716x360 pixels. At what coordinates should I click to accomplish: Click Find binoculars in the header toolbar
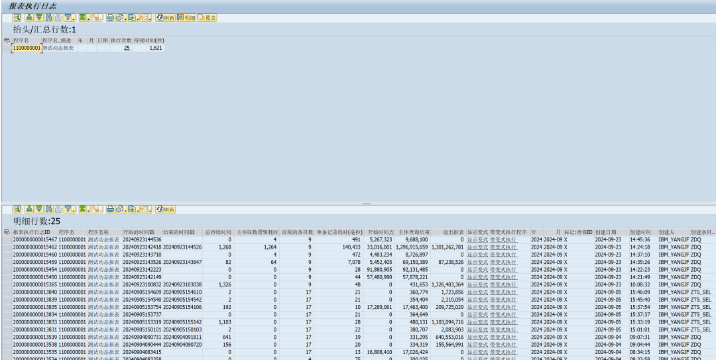(x=49, y=18)
